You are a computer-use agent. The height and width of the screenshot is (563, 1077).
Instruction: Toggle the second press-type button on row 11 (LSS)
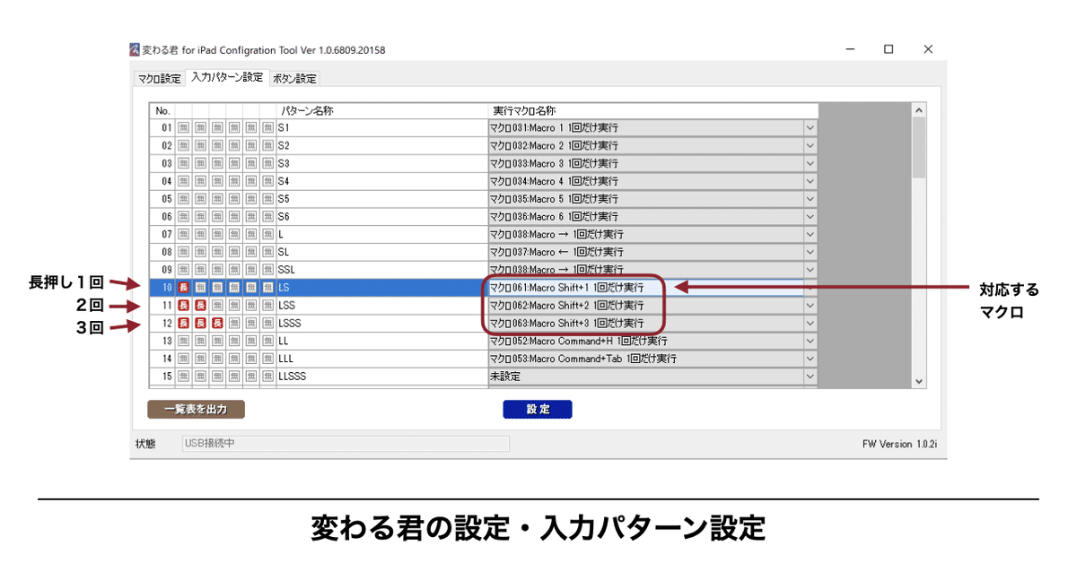(201, 305)
